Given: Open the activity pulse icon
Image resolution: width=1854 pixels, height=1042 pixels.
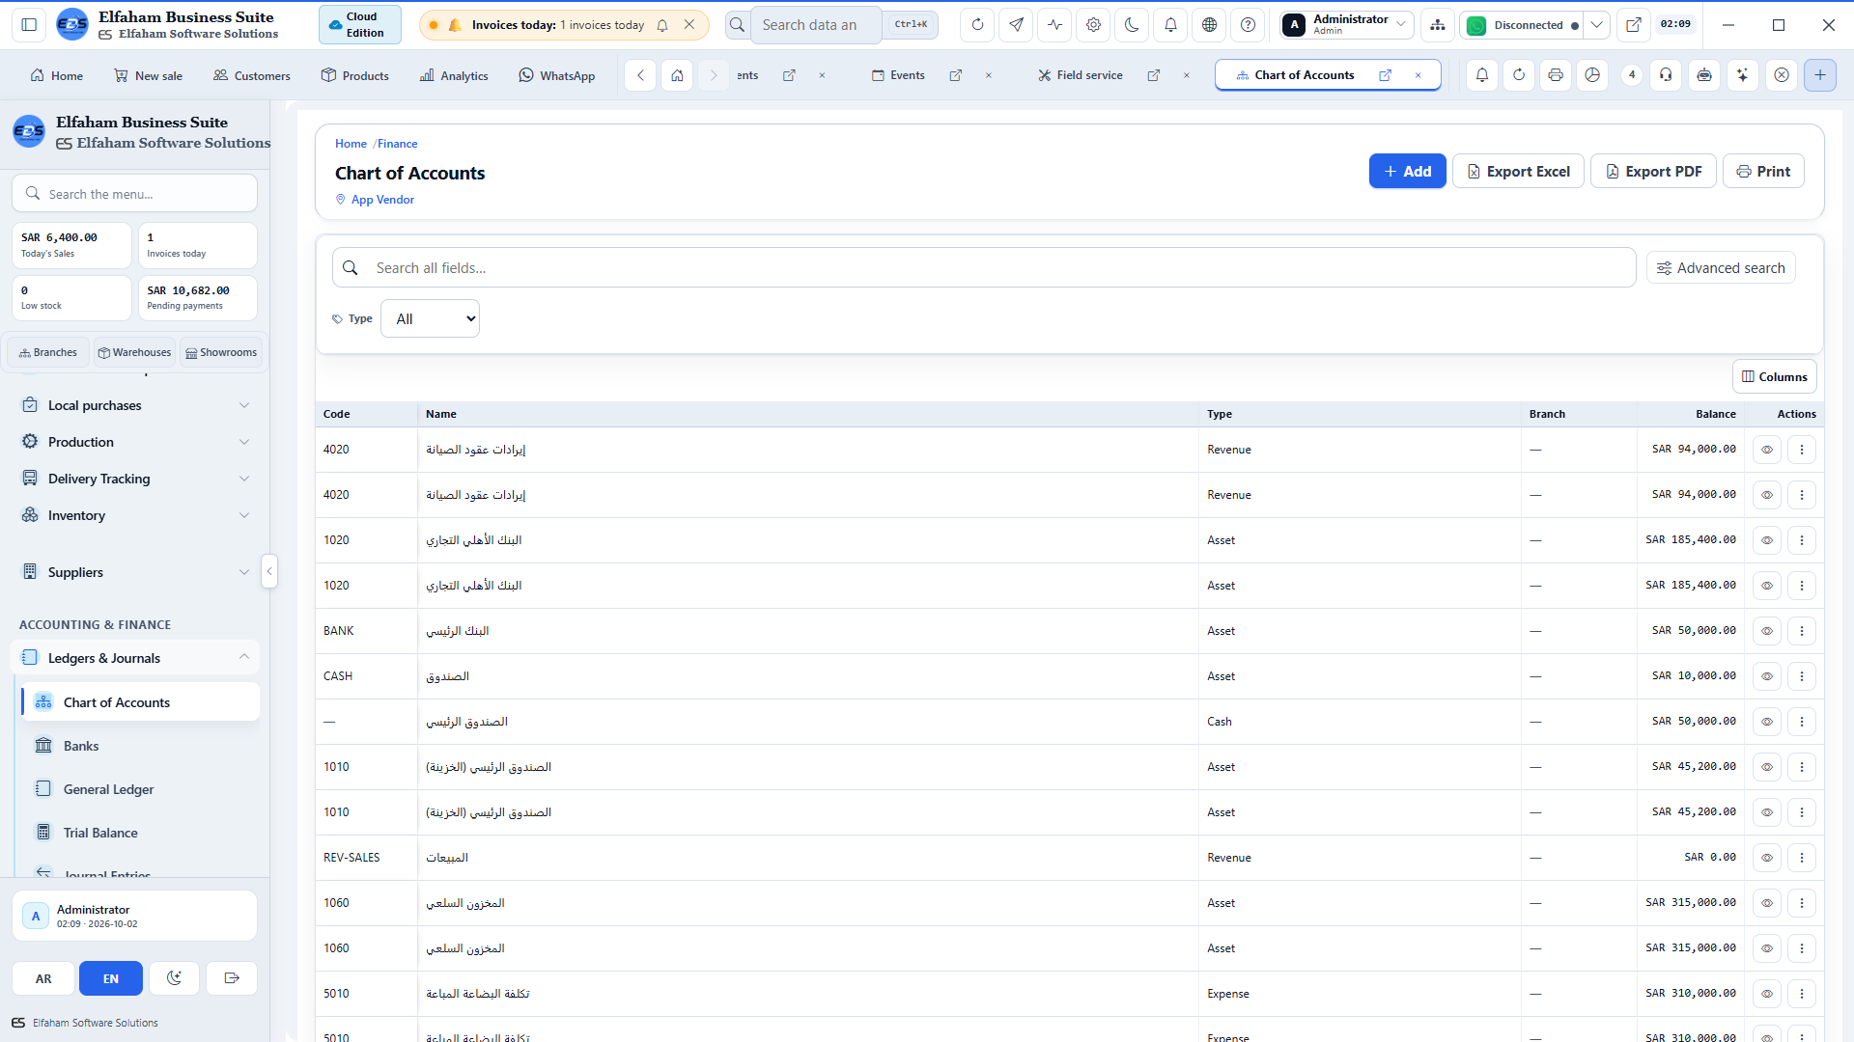Looking at the screenshot, I should tap(1054, 25).
